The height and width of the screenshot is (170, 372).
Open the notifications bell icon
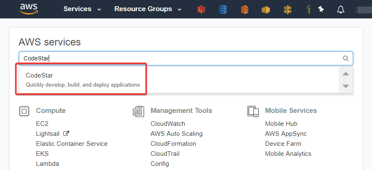coord(341,10)
